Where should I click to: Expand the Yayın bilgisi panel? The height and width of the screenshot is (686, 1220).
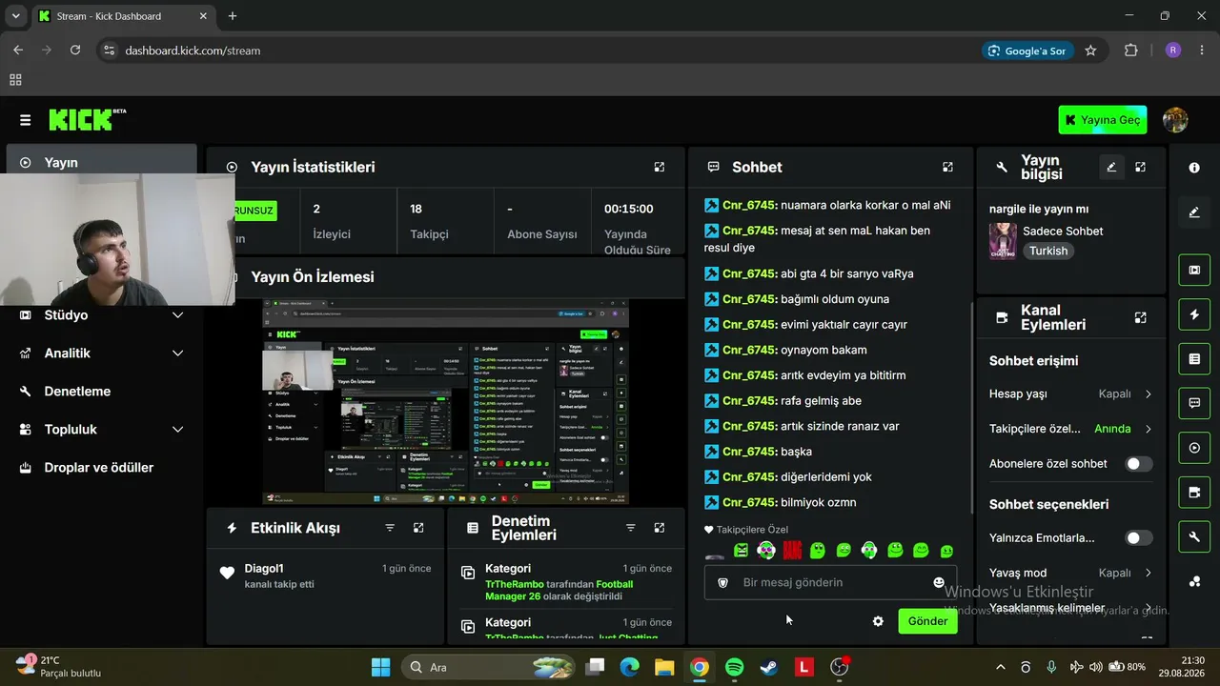pos(1140,167)
